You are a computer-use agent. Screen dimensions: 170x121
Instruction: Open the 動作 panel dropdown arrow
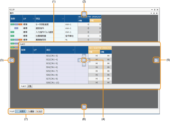pos(151,13)
